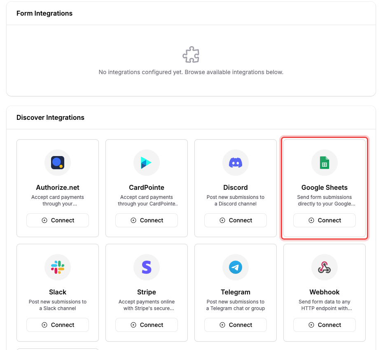Select the Slack card title
The height and width of the screenshot is (350, 383).
click(58, 292)
